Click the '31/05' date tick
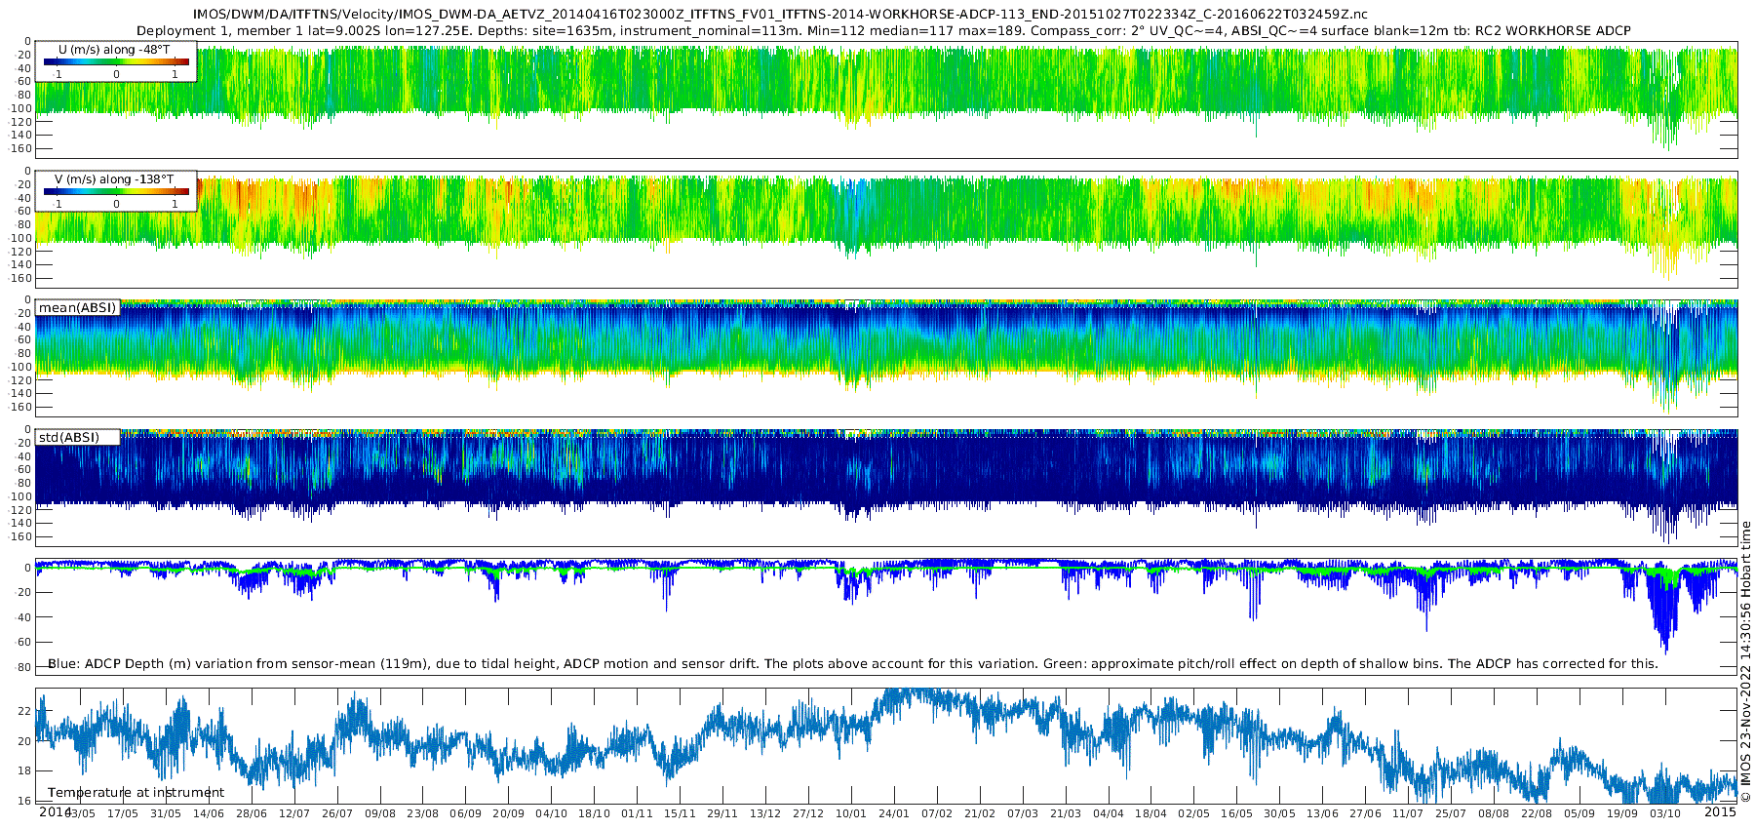 pos(166,814)
